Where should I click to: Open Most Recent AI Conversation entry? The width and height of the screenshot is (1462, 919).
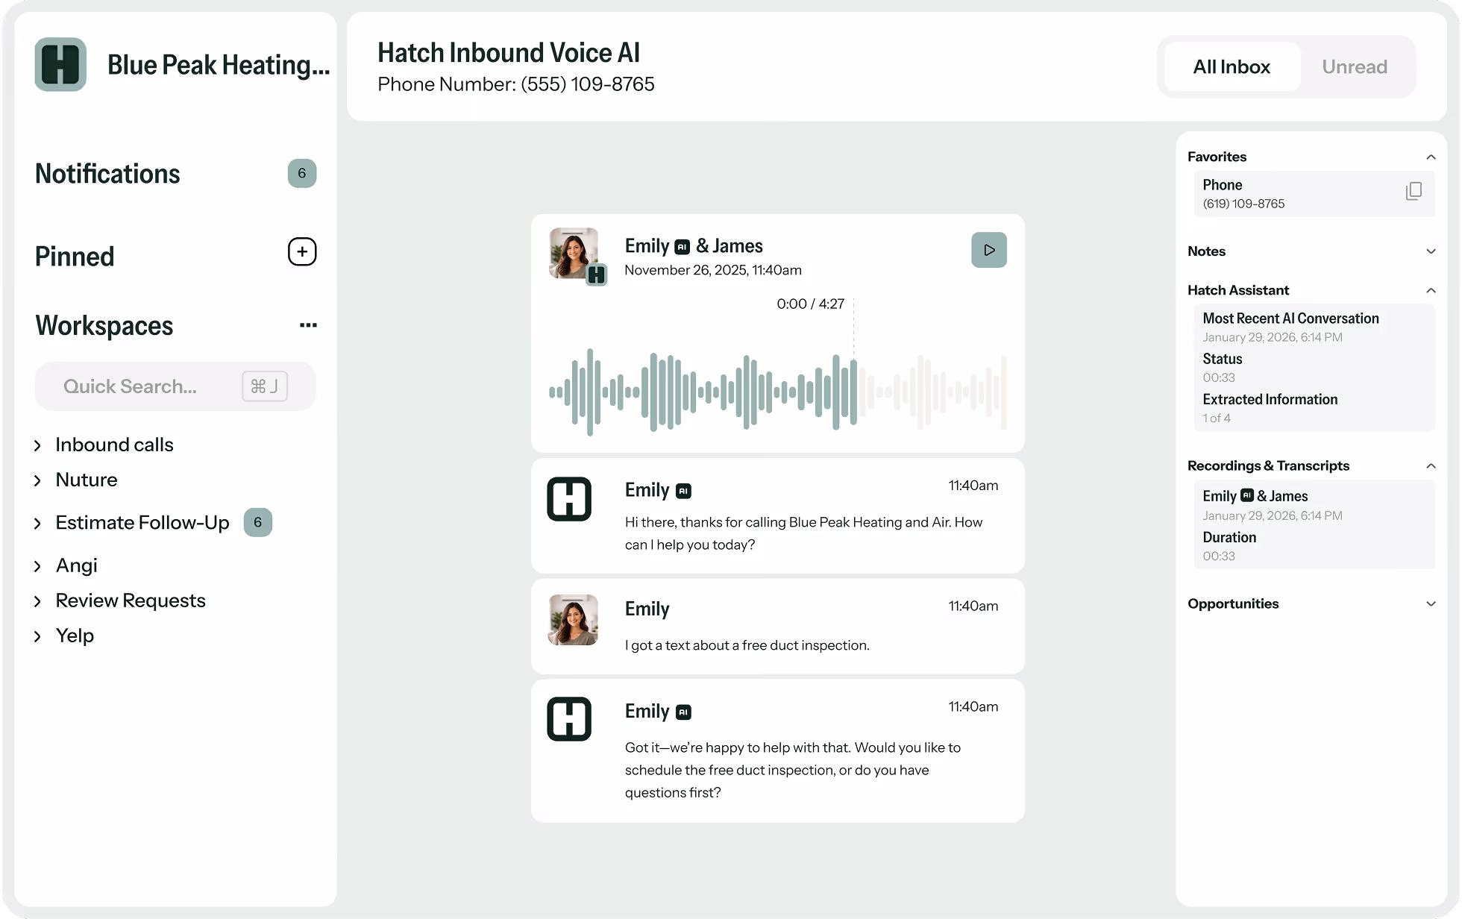point(1290,327)
